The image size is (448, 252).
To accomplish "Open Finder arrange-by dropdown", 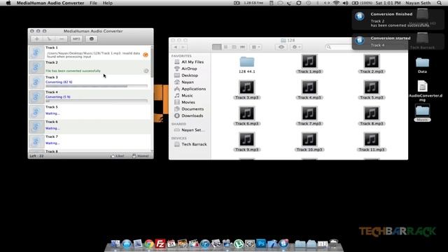I will click(255, 47).
